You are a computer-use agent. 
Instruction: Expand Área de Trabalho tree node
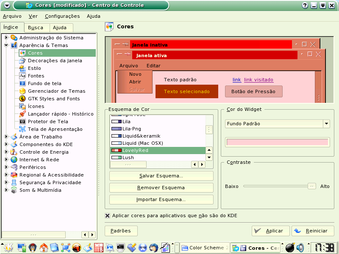(6, 136)
